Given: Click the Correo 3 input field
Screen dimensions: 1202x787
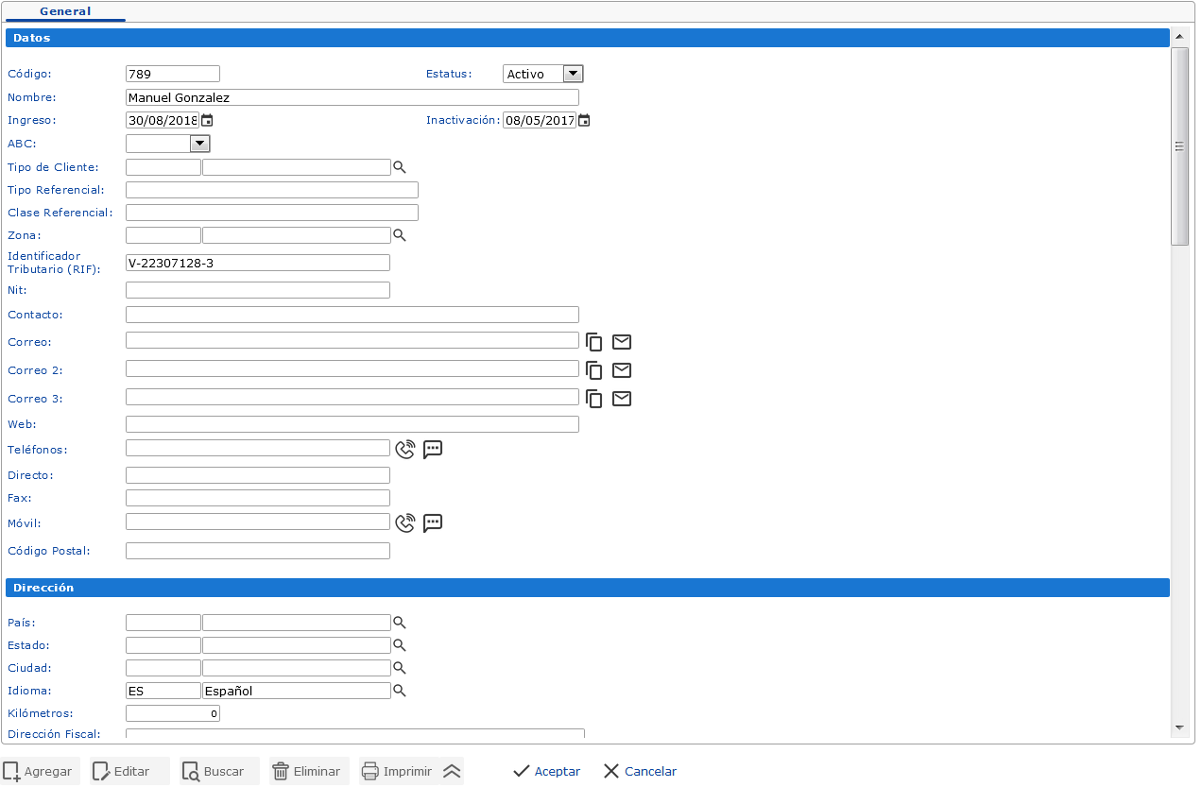Looking at the screenshot, I should (352, 397).
